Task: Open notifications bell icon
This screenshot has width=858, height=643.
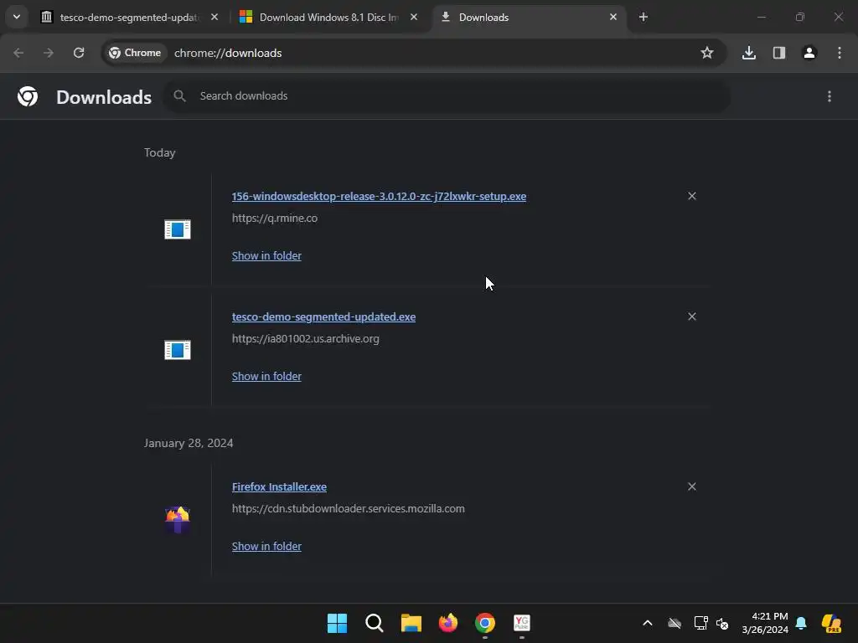Action: coord(801,623)
